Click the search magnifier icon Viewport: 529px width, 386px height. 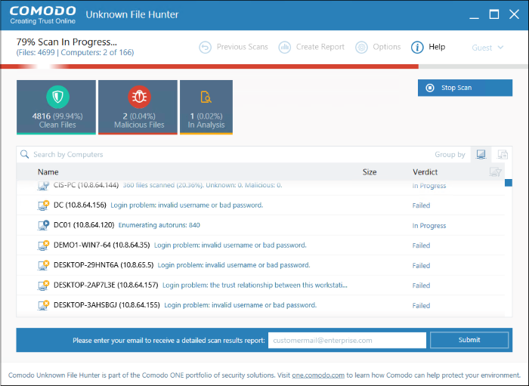(25, 154)
